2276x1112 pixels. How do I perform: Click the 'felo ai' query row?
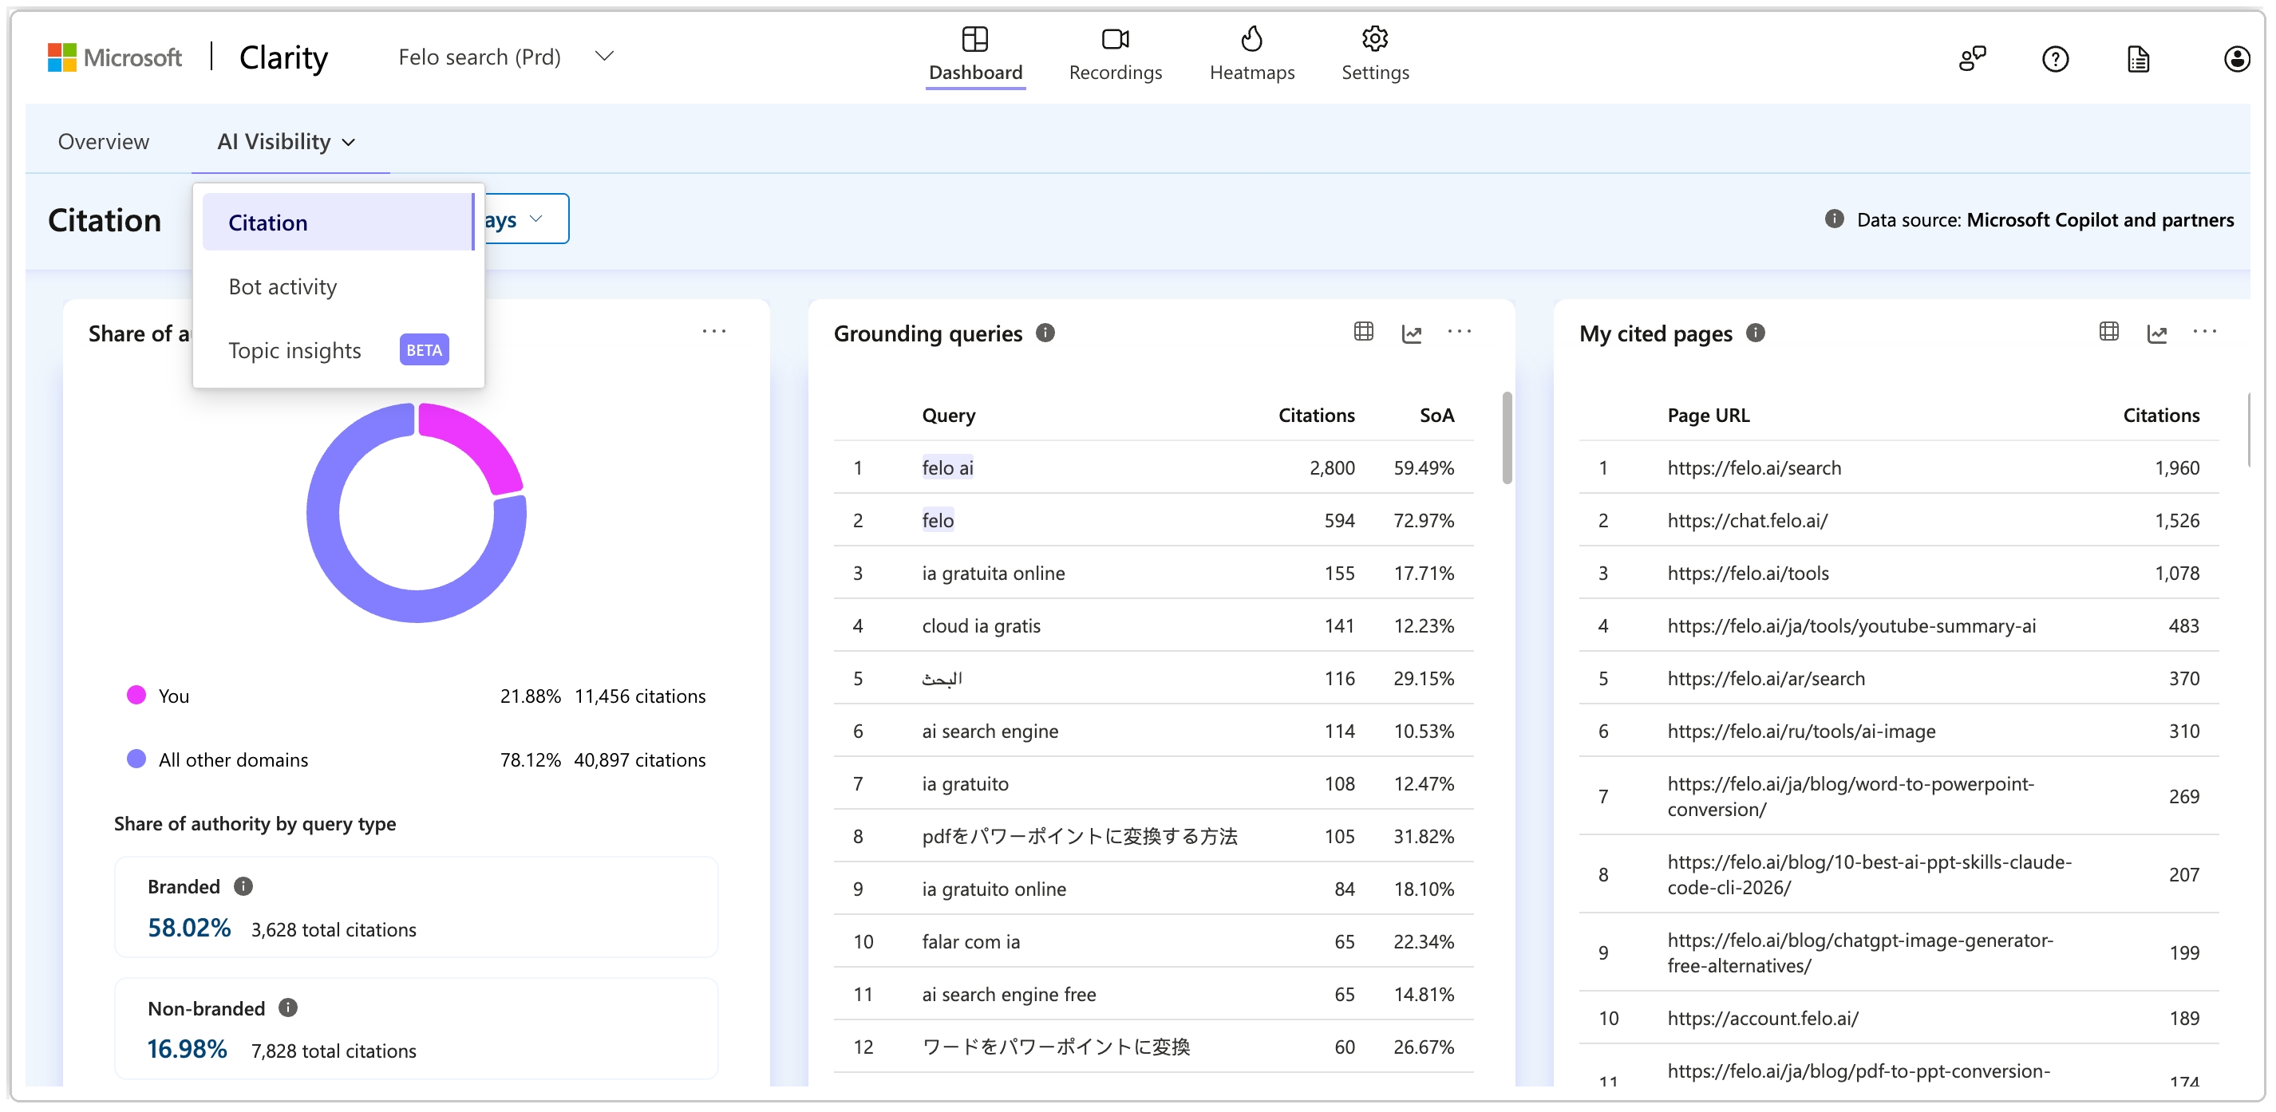[1153, 468]
